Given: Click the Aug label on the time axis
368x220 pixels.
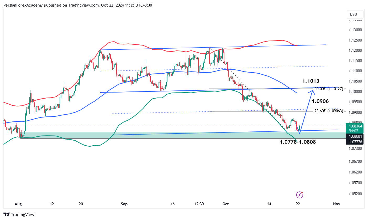Looking at the screenshot, I should [x=18, y=204].
